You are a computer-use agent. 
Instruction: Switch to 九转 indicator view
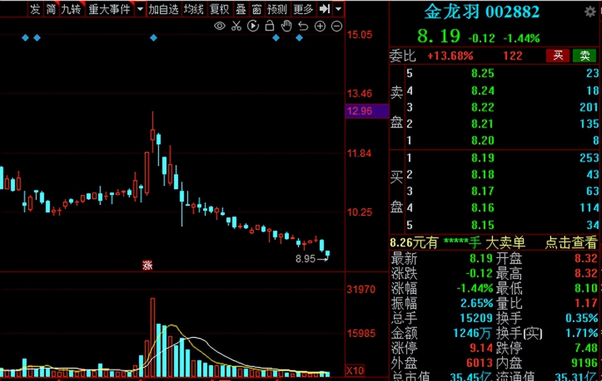coord(71,9)
